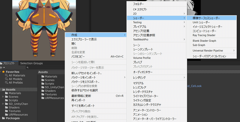Select シェーダーバリアントコレクション entry
Screen dimensions: 240x122
pos(211,56)
